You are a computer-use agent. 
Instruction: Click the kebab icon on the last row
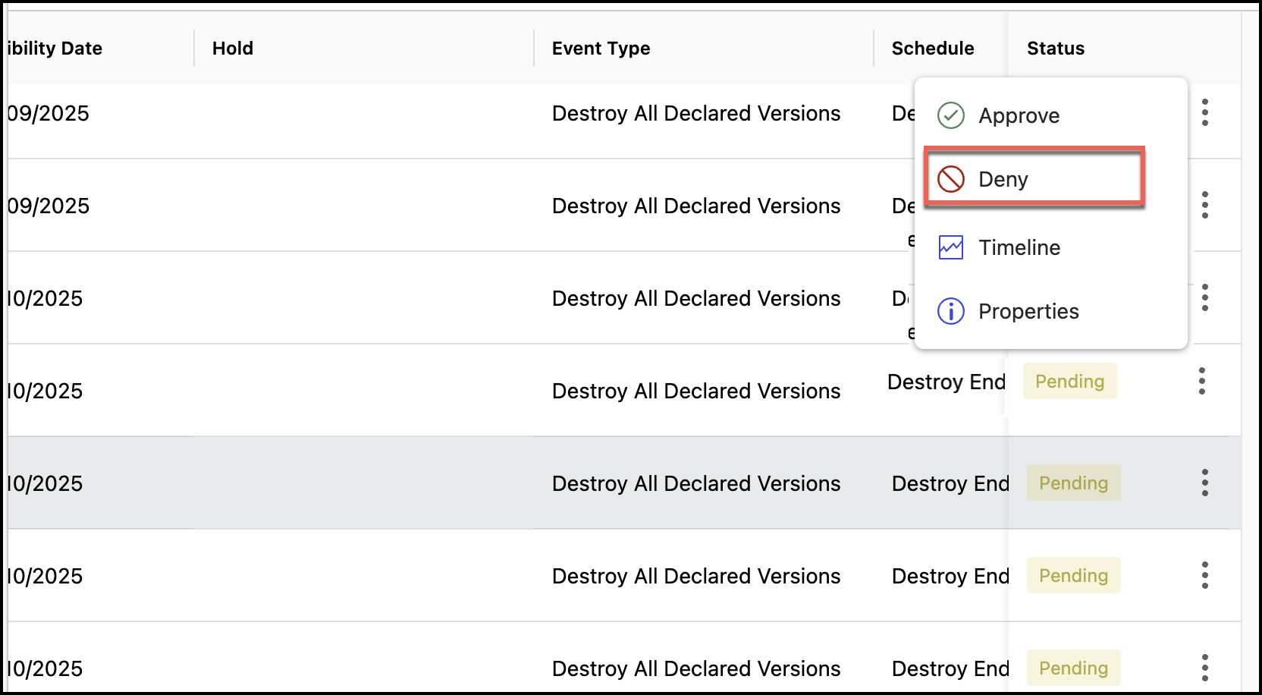click(x=1204, y=668)
